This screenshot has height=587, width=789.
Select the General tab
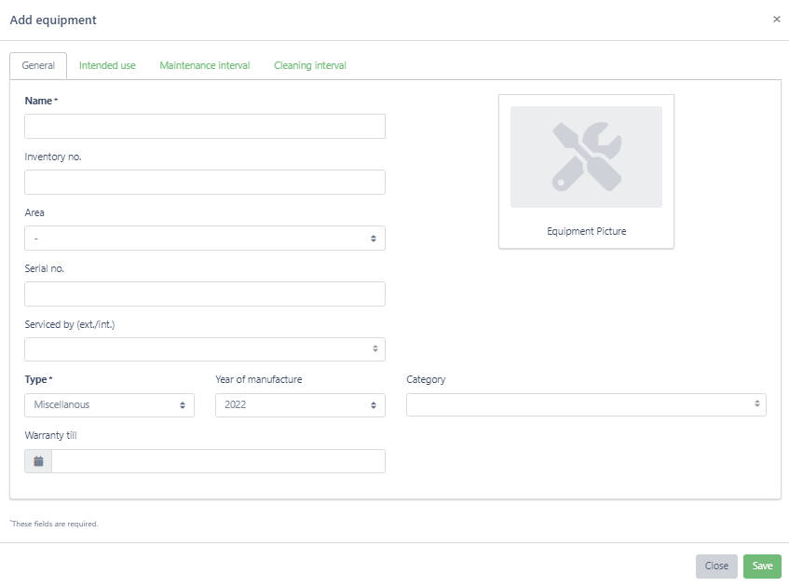(38, 66)
